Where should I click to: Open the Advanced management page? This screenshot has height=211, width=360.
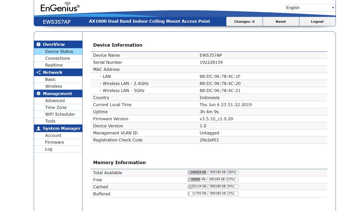[58, 101]
